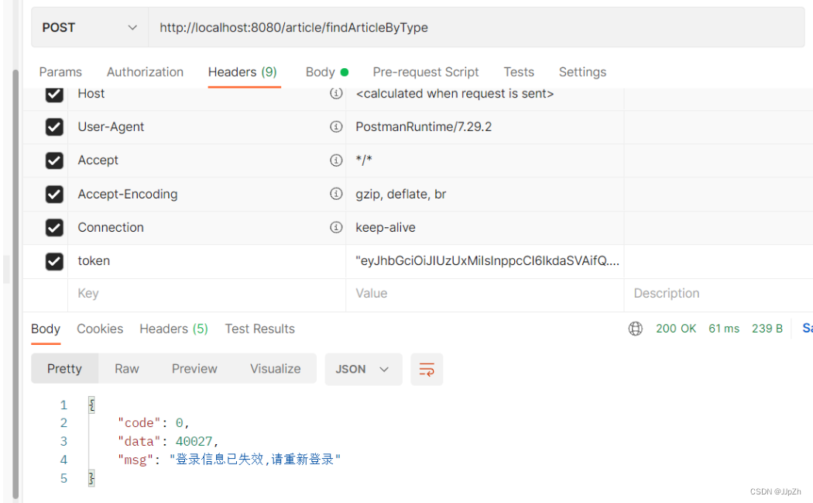Uncheck the token header checkbox
The width and height of the screenshot is (813, 503).
click(x=54, y=261)
